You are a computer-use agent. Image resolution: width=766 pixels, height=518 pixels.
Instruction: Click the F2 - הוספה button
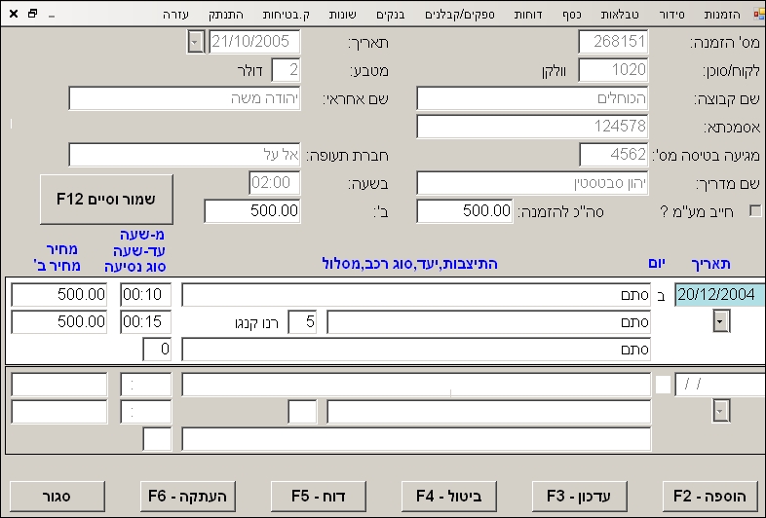click(709, 497)
